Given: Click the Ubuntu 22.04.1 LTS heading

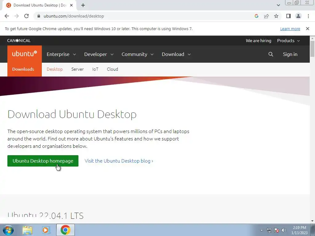Looking at the screenshot, I should 46,216.
